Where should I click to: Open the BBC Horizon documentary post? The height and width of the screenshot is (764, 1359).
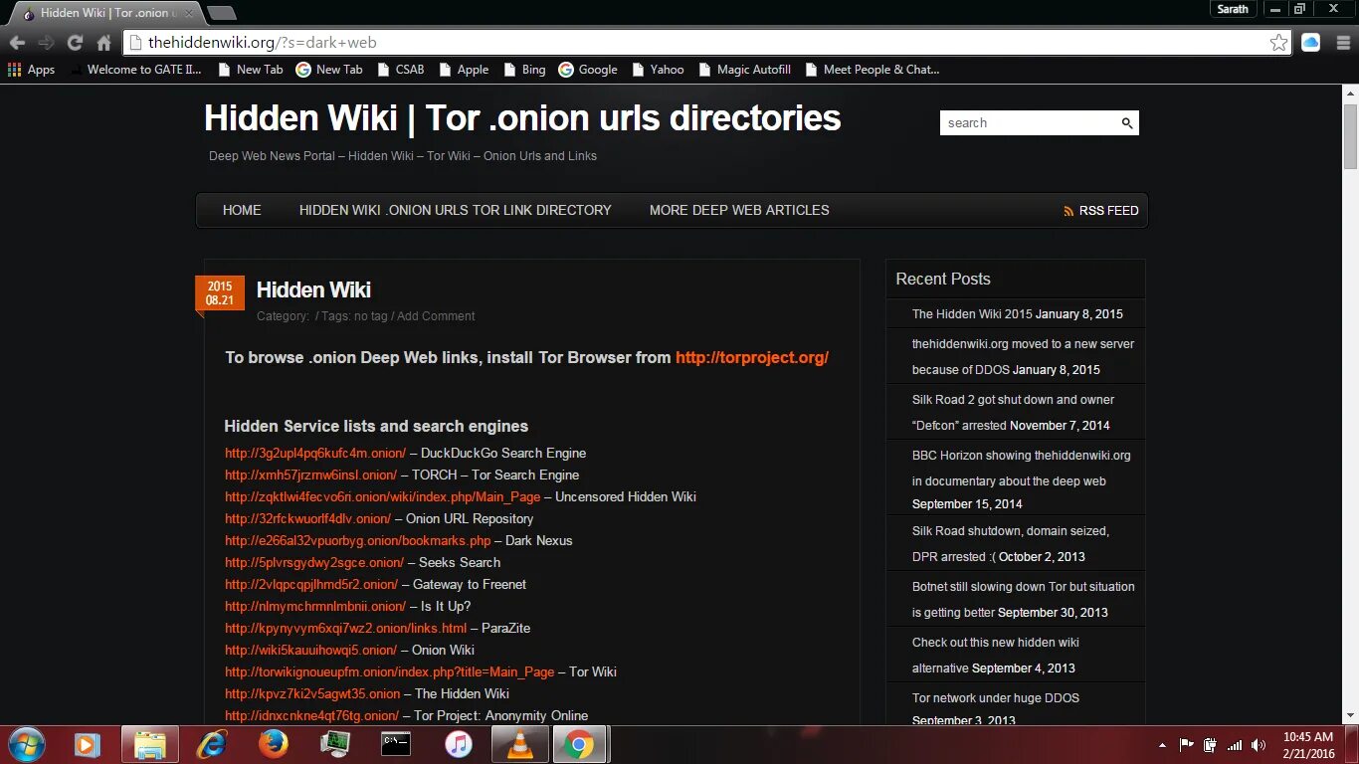1022,469
